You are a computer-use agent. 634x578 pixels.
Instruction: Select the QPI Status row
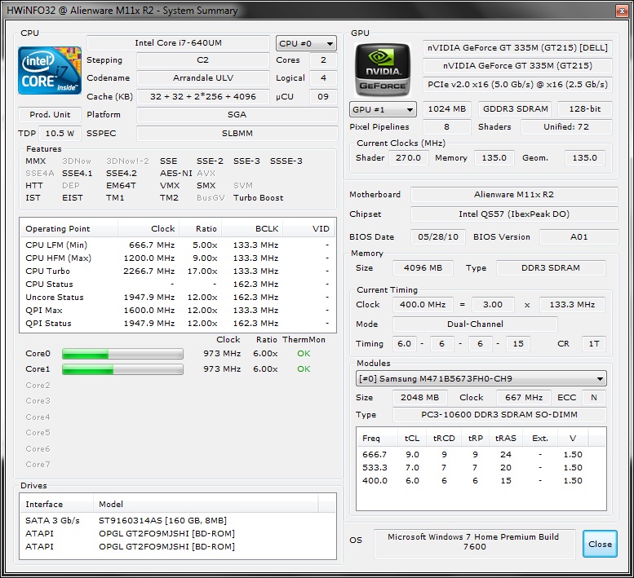coord(178,323)
